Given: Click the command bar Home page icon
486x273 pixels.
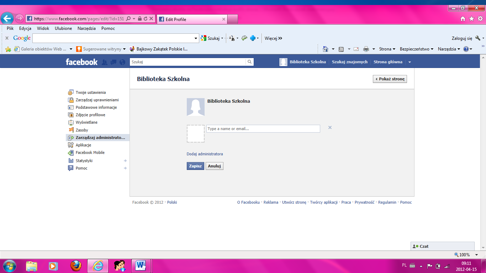Looking at the screenshot, I should coord(325,49).
